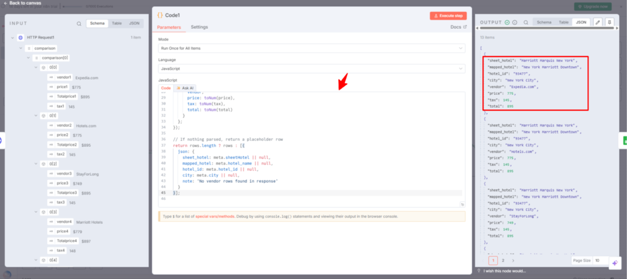Viewport: 627px width, 279px height.
Task: Click the 'I wish this node would...' text
Action: (x=505, y=271)
